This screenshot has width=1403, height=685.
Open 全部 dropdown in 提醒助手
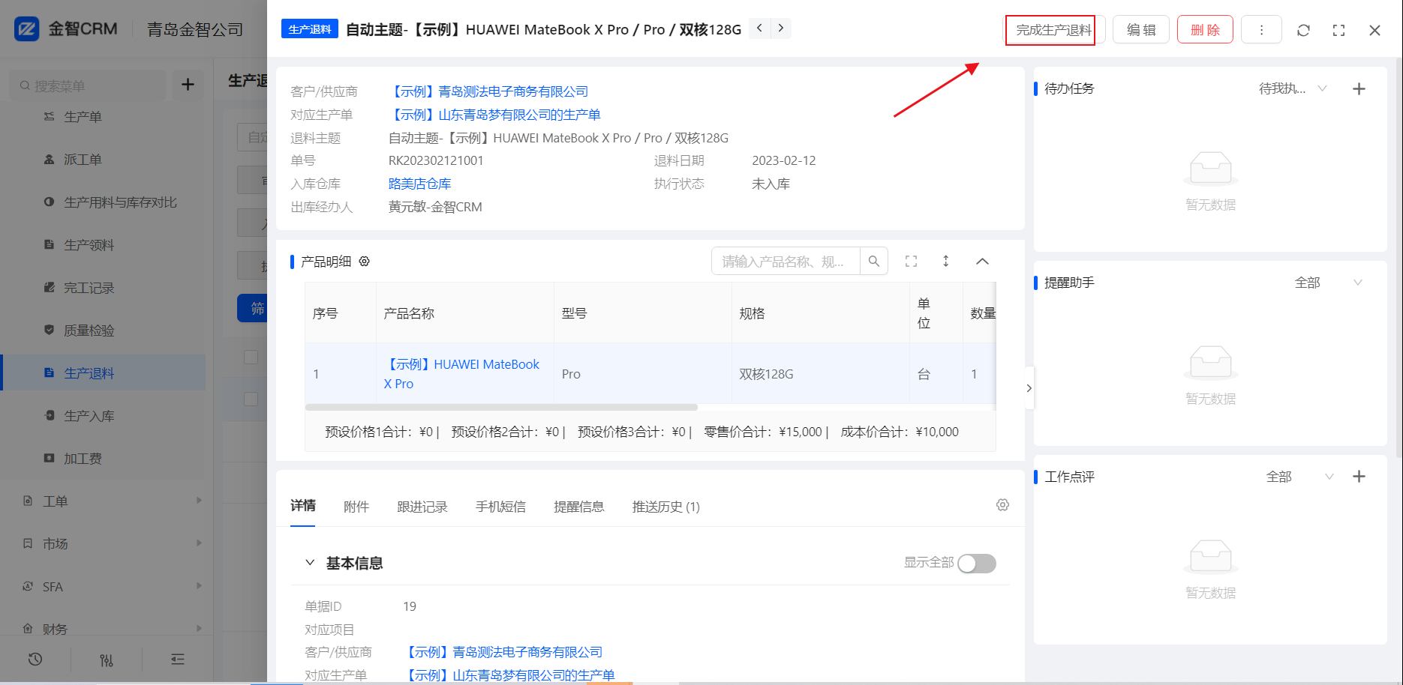[x=1328, y=283]
